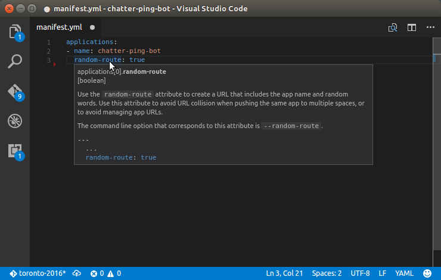Split the editor with the split icon
This screenshot has height=280, width=441.
(x=411, y=27)
